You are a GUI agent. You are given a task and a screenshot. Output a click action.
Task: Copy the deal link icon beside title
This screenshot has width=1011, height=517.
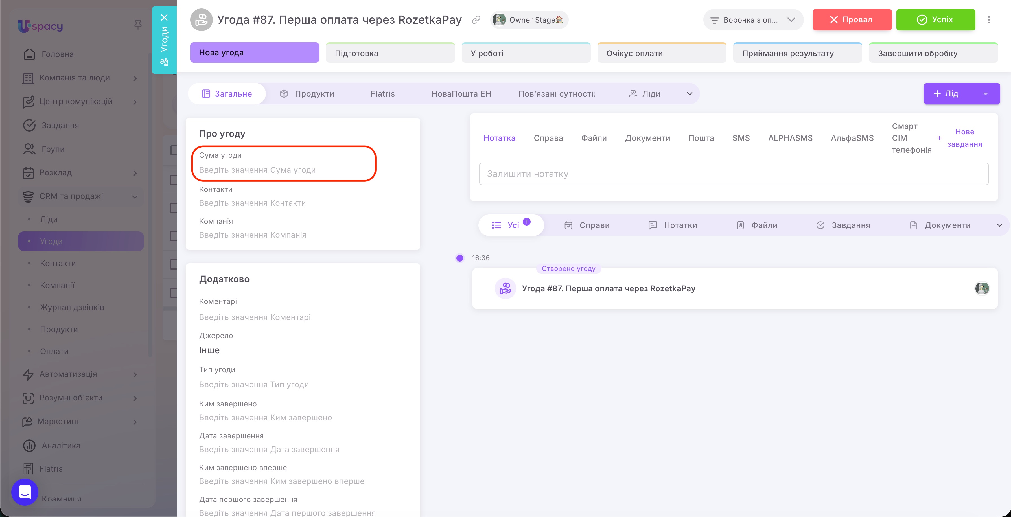coord(476,20)
